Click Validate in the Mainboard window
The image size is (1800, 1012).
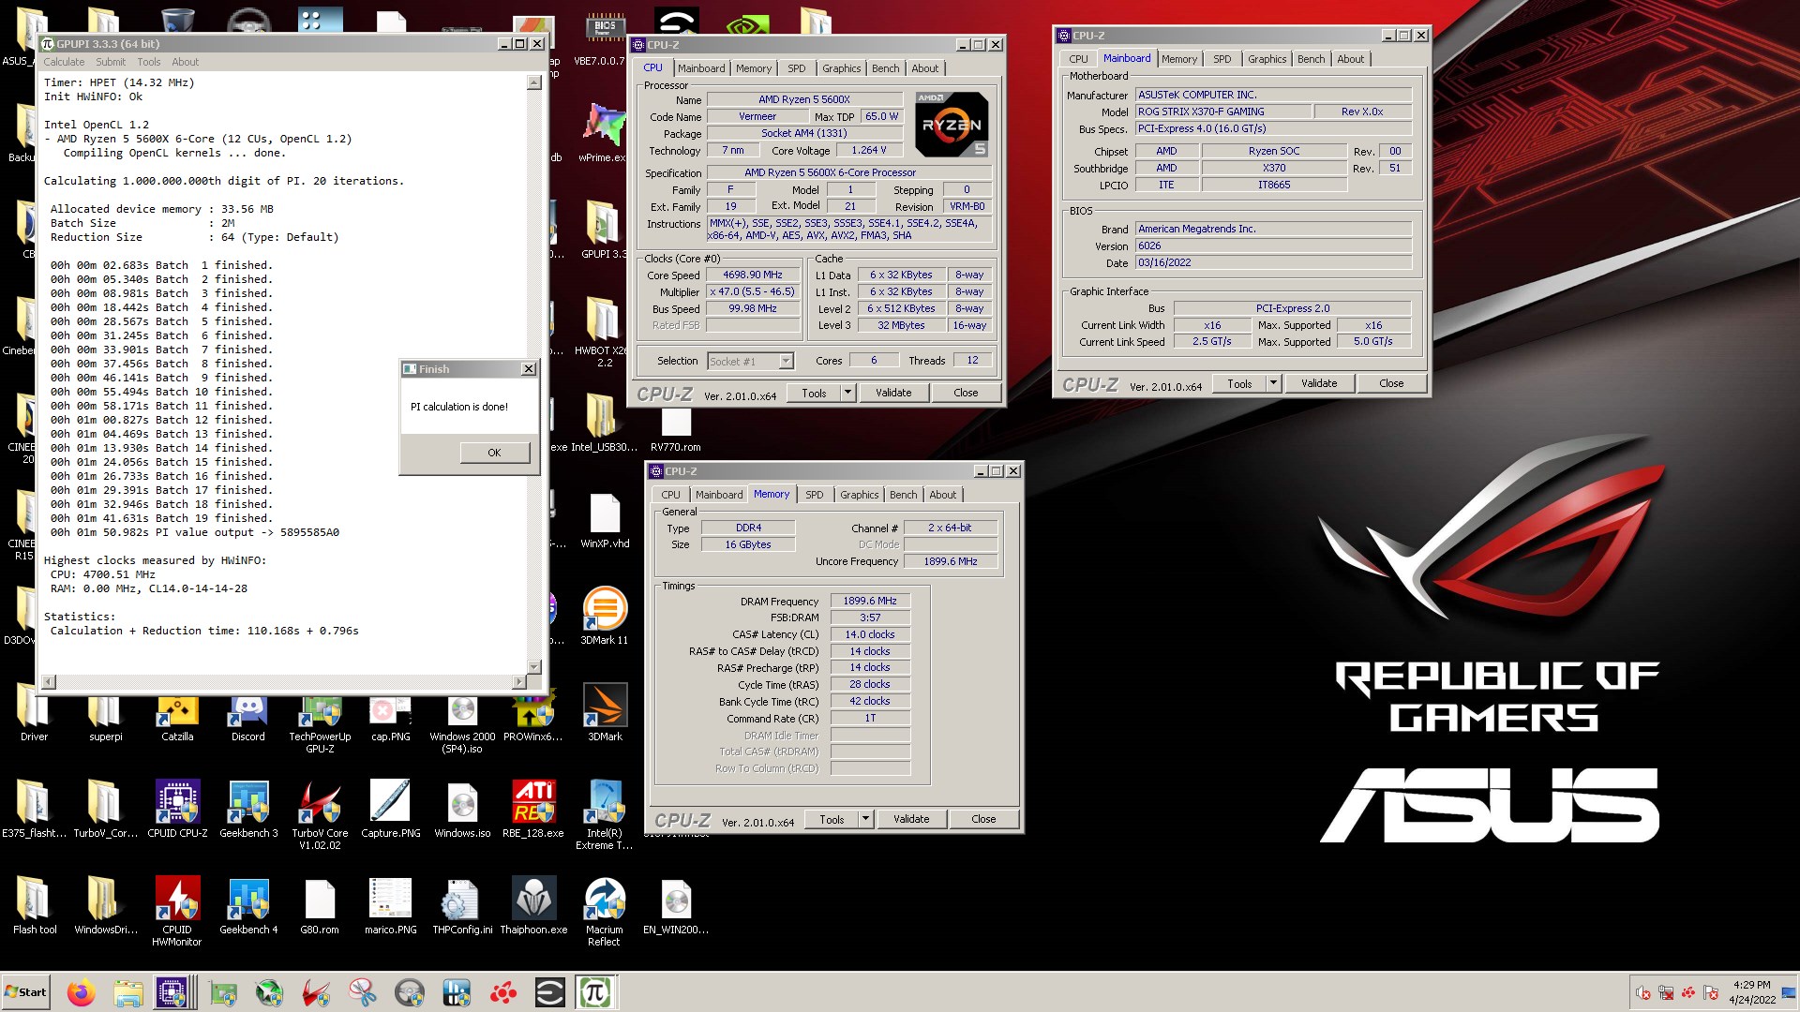click(x=1319, y=383)
